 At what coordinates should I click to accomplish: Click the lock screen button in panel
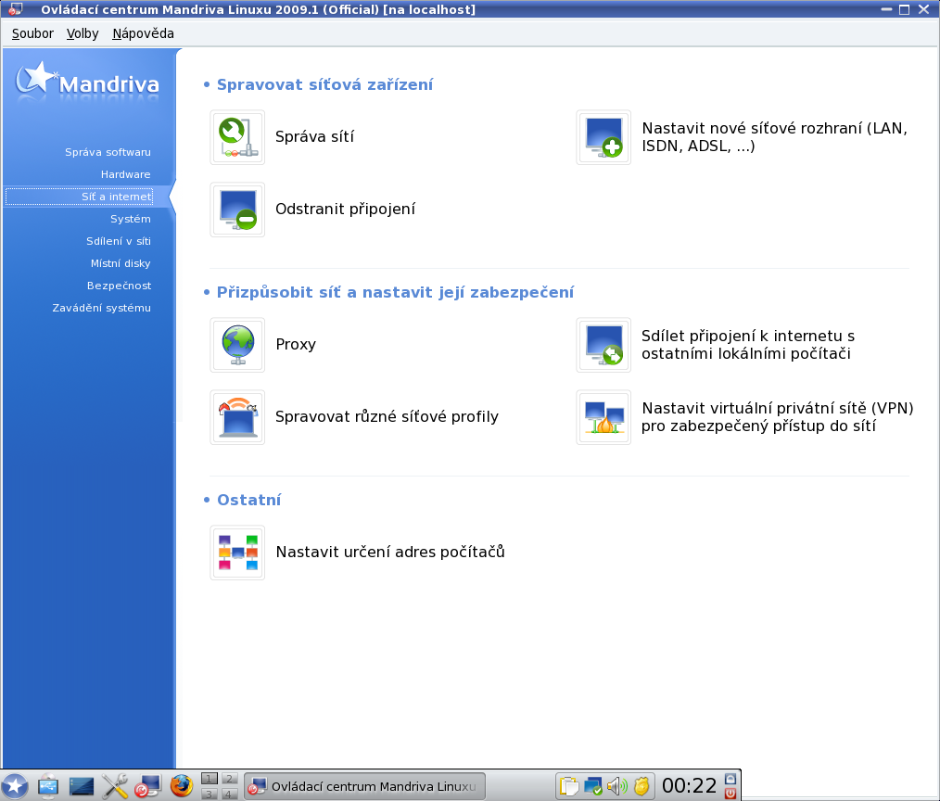730,779
